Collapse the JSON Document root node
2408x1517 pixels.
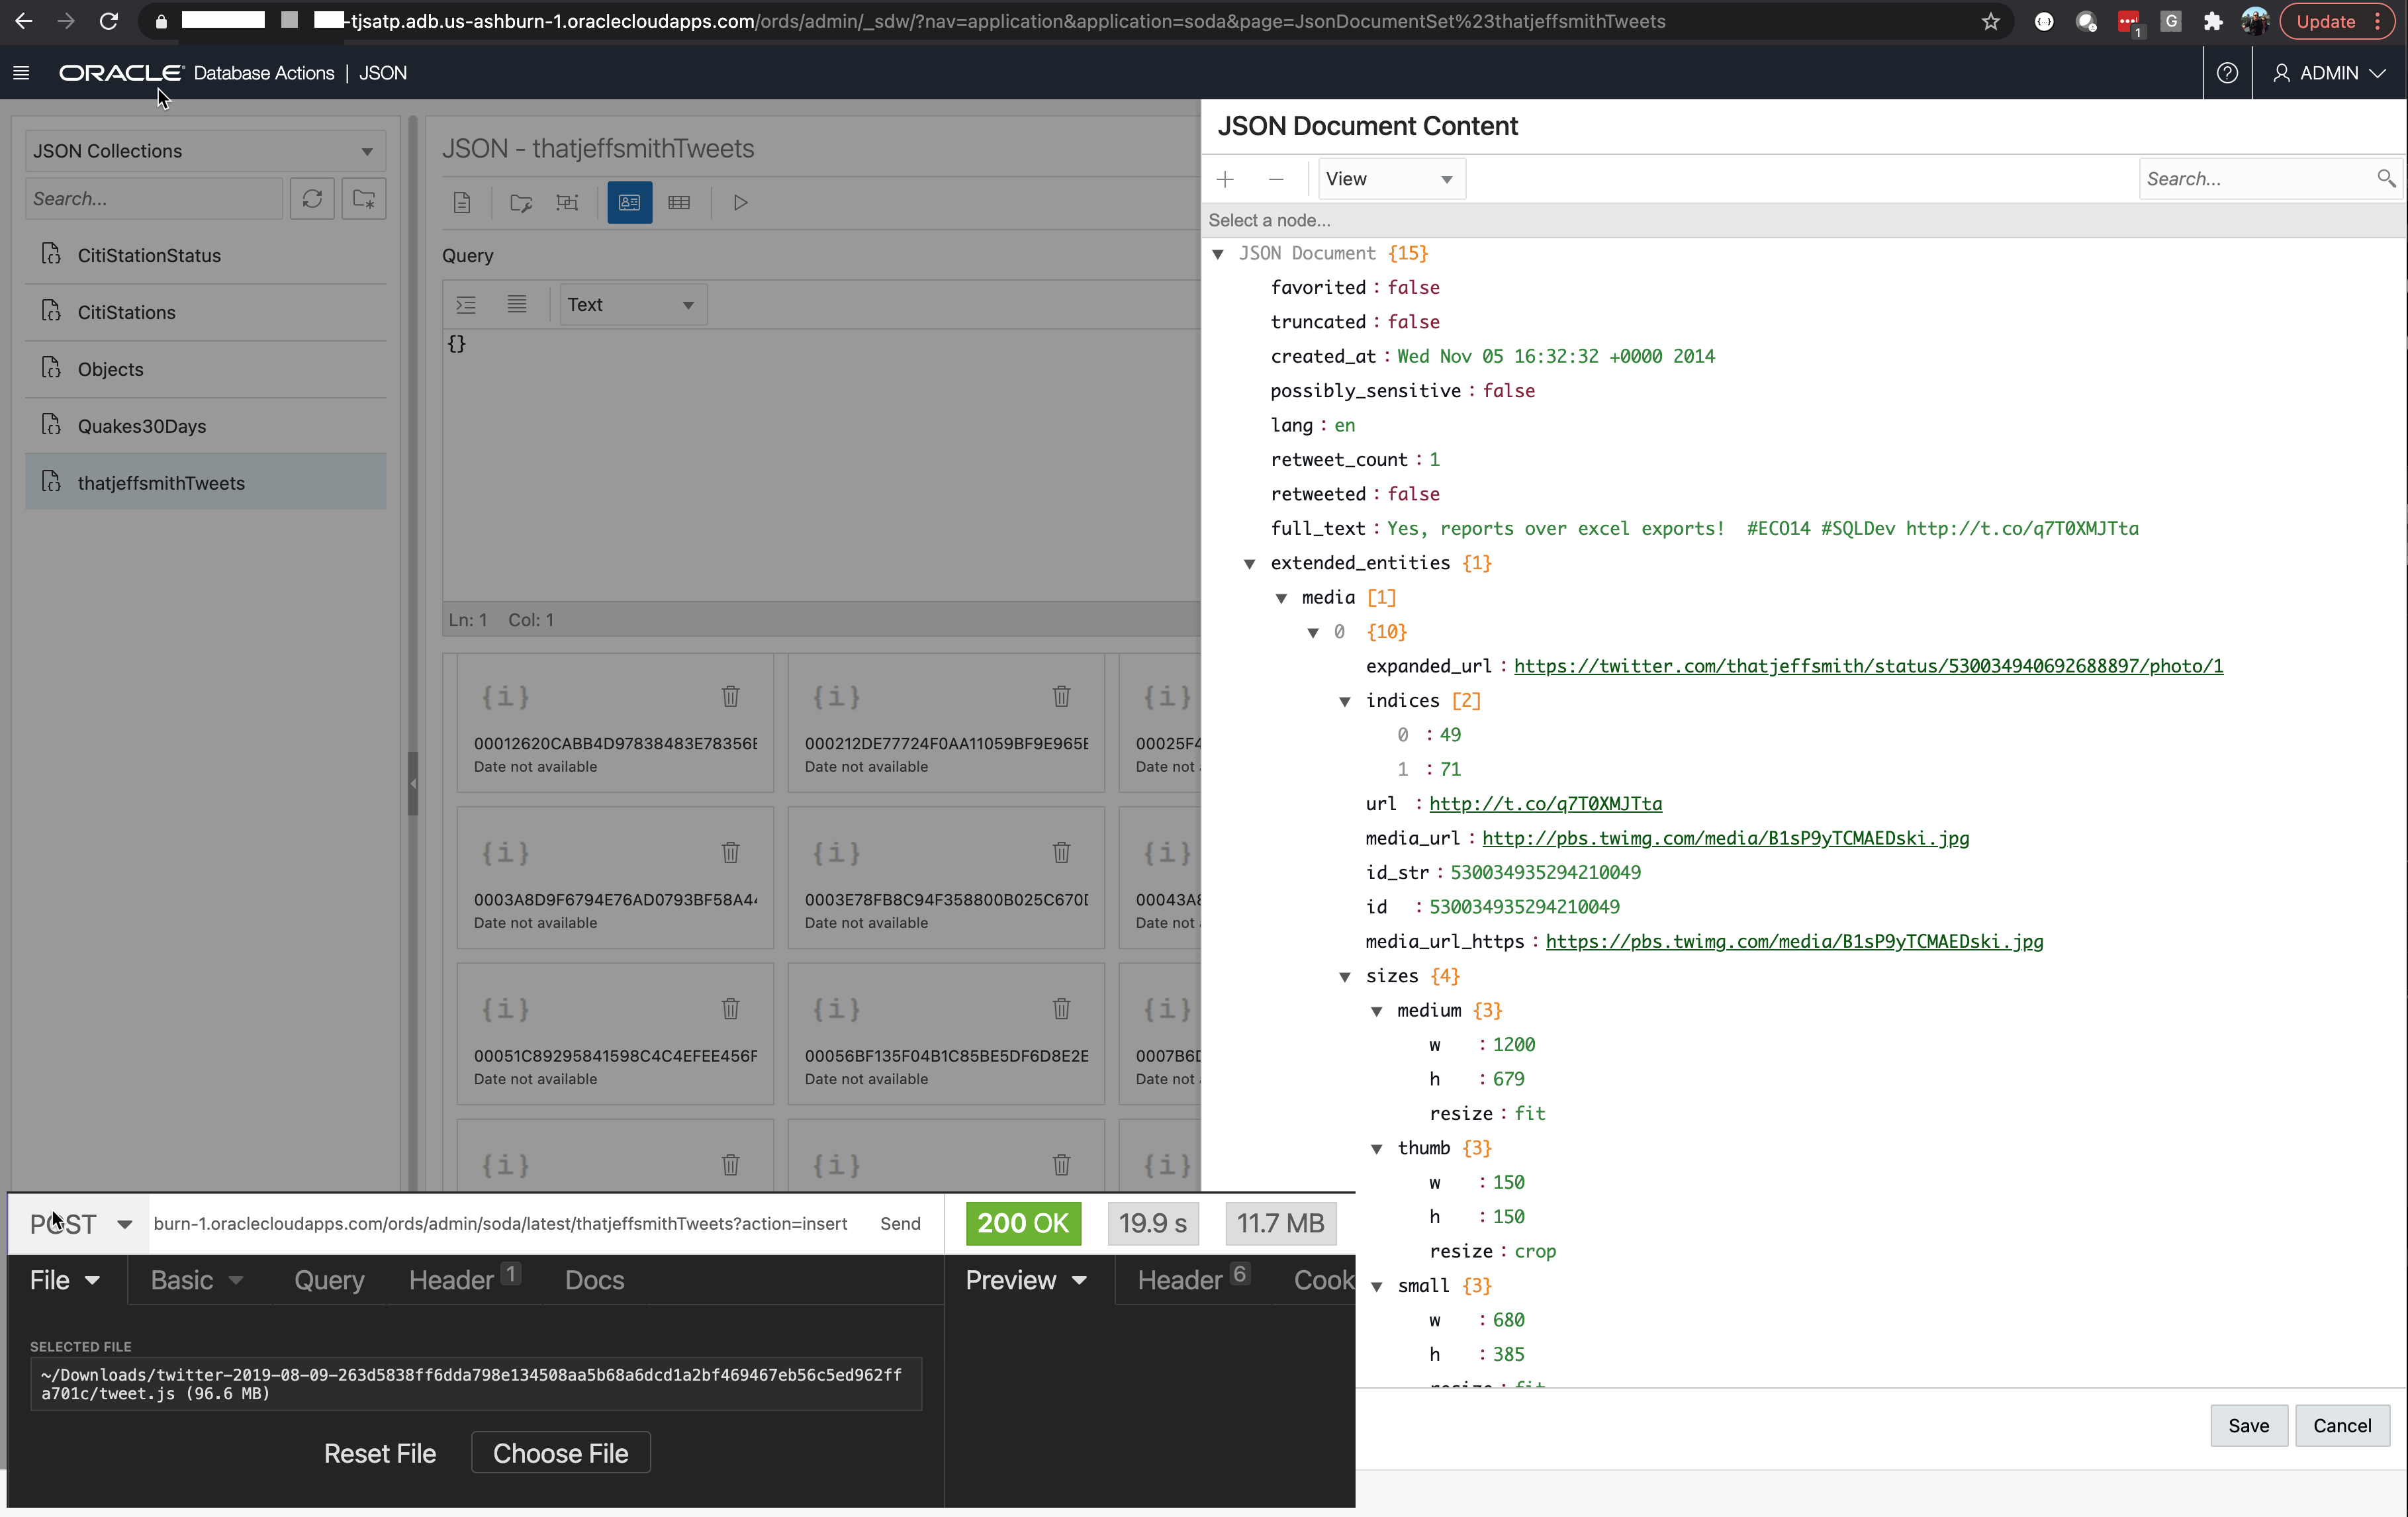click(1218, 255)
